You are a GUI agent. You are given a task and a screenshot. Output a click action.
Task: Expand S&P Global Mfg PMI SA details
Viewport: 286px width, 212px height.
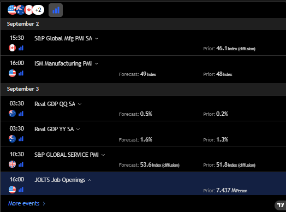pos(97,39)
